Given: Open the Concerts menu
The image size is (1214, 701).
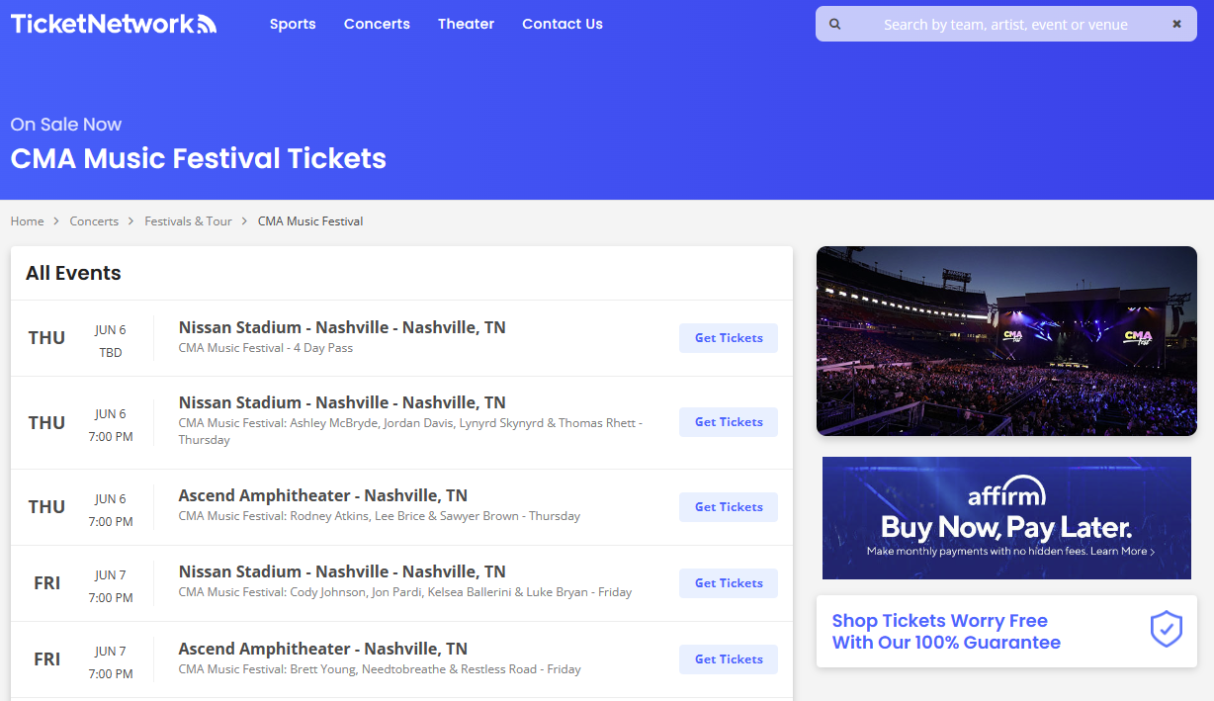Looking at the screenshot, I should (x=377, y=24).
